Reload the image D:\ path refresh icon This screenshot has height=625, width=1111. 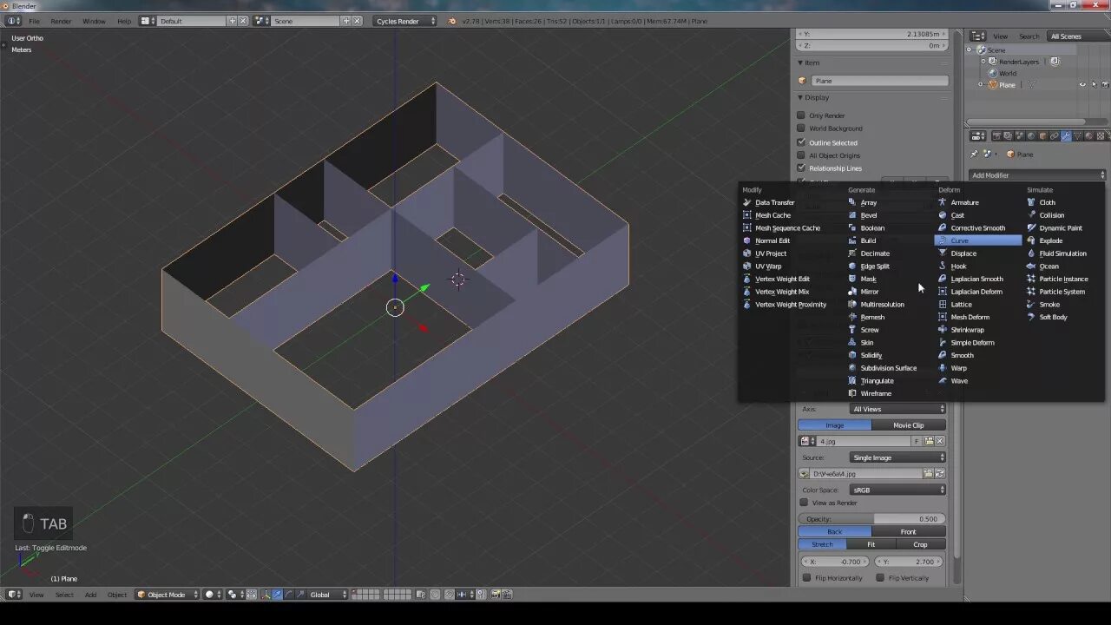939,474
